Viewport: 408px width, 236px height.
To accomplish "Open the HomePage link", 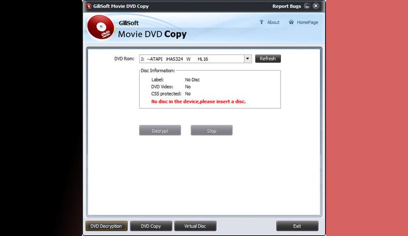I will [x=307, y=22].
